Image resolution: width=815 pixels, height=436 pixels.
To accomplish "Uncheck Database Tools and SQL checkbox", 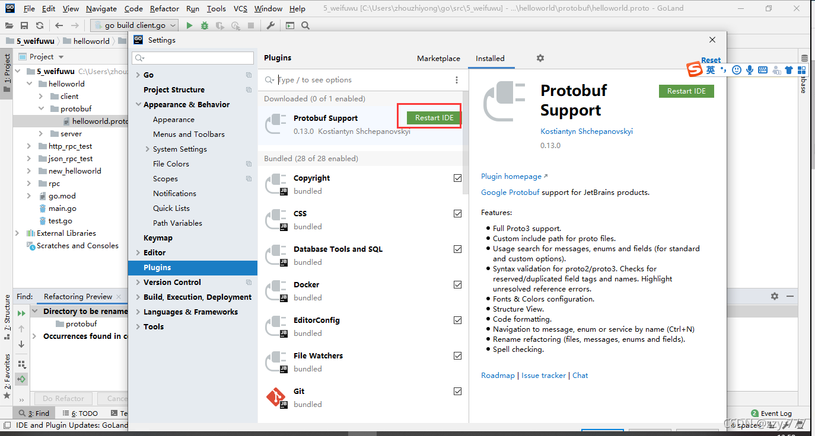I will pos(457,249).
